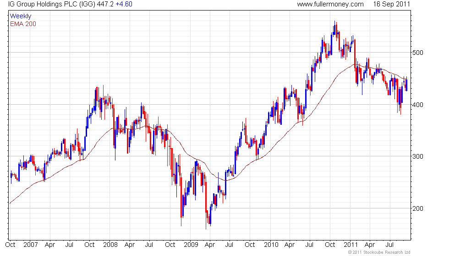The height and width of the screenshot is (256, 449).
Task: Click the Apr label following 2007
Action: coord(50,245)
